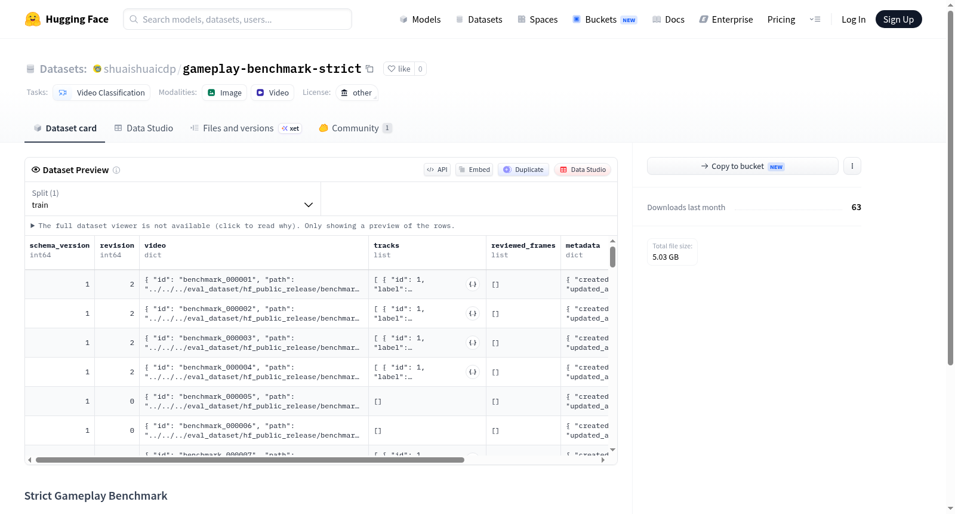The width and height of the screenshot is (955, 514).
Task: Click the page vertical scrollbar
Action: pos(950,188)
